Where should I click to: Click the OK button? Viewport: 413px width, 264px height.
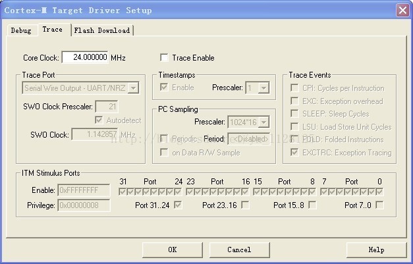click(173, 250)
